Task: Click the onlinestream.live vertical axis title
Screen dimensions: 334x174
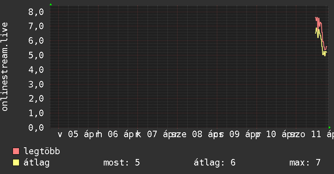Action: click(5, 67)
